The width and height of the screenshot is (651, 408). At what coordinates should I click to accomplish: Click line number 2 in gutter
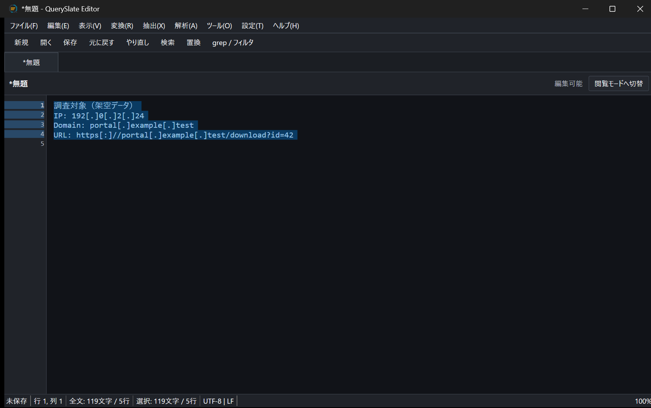point(42,115)
